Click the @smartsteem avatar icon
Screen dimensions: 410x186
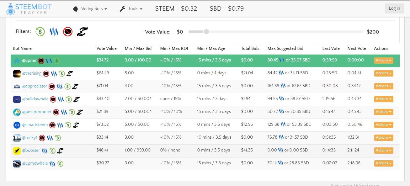point(17,125)
